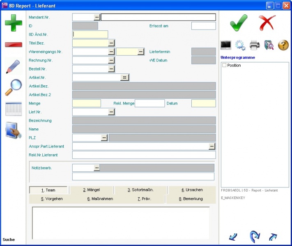Image resolution: width=292 pixels, height=246 pixels.
Task: Click the red minus delete record icon
Action: point(14,44)
